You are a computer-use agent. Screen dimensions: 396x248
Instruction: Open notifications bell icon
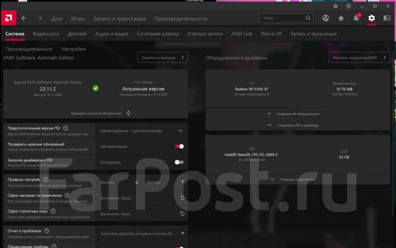point(356,18)
